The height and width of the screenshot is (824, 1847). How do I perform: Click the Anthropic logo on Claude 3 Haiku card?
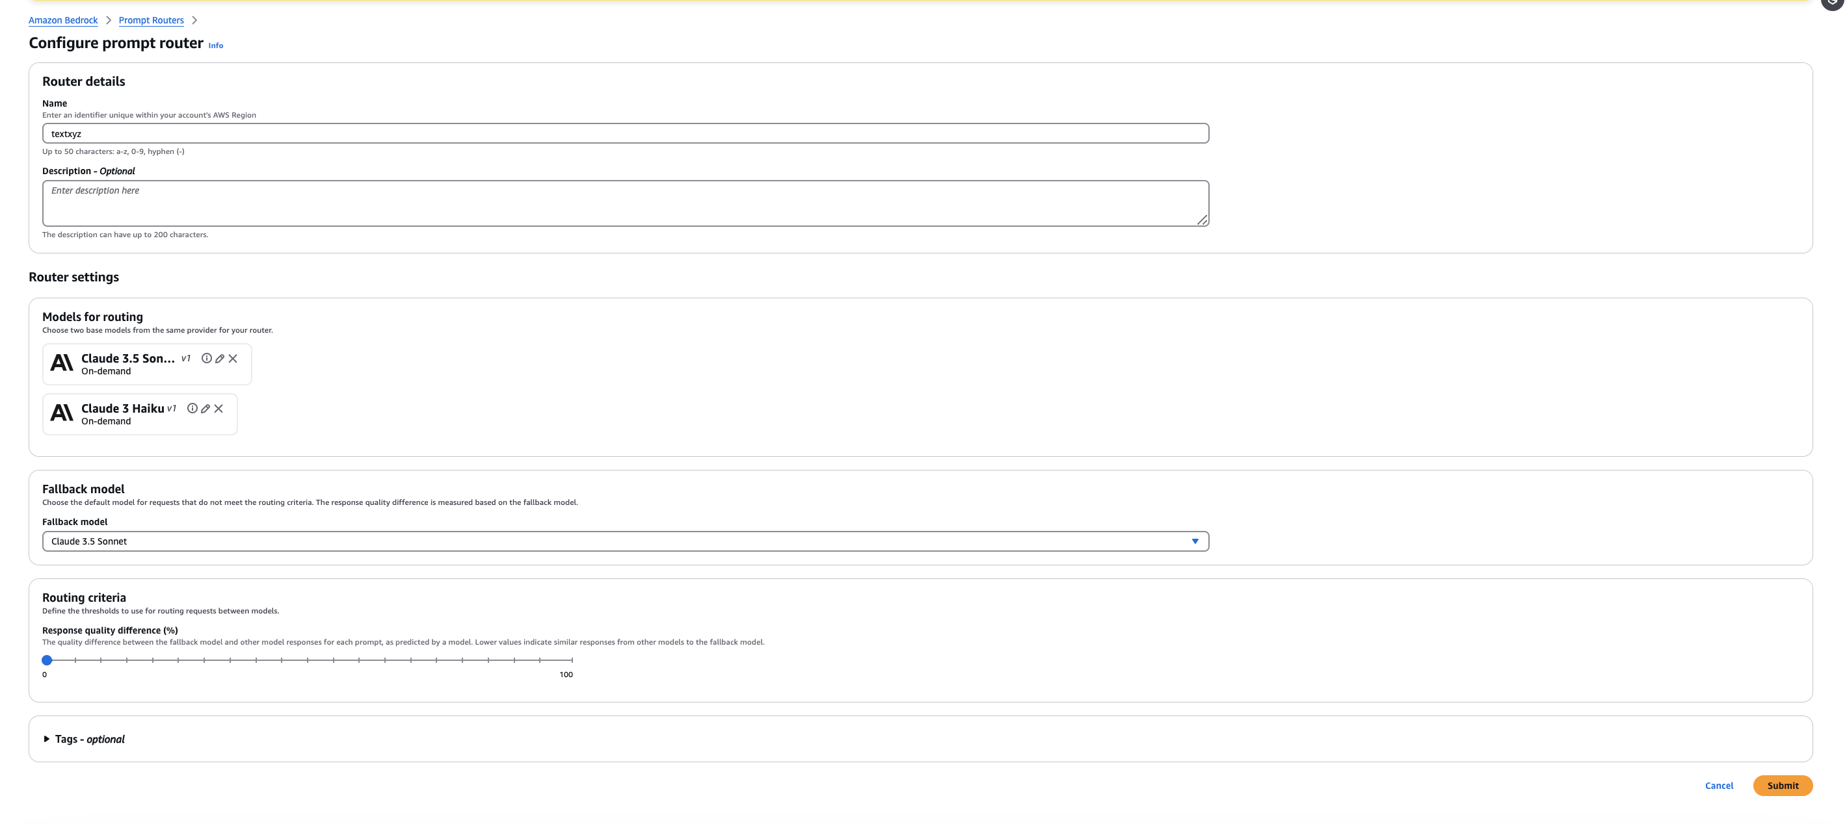(62, 413)
